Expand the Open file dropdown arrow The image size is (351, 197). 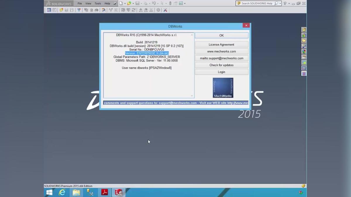tap(133, 4)
